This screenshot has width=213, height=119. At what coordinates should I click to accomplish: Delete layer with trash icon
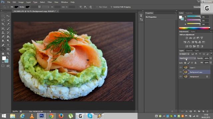tap(207, 111)
